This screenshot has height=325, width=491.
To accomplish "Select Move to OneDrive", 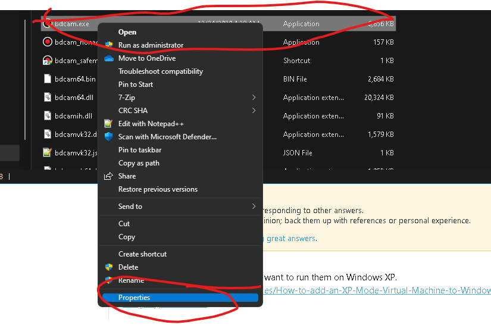I will pyautogui.click(x=180, y=58).
